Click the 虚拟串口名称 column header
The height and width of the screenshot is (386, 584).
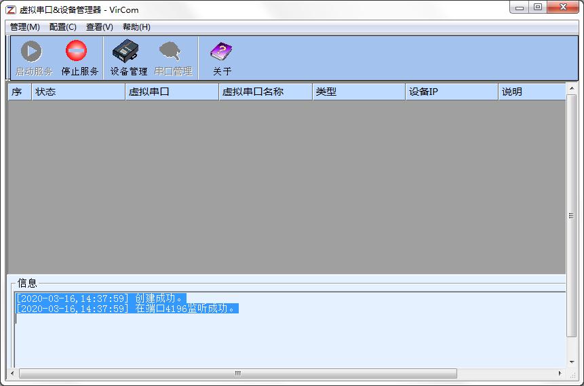(x=266, y=92)
